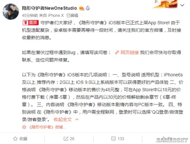Click the silver medal icon beside username
This screenshot has height=144, width=190.
point(88,8)
